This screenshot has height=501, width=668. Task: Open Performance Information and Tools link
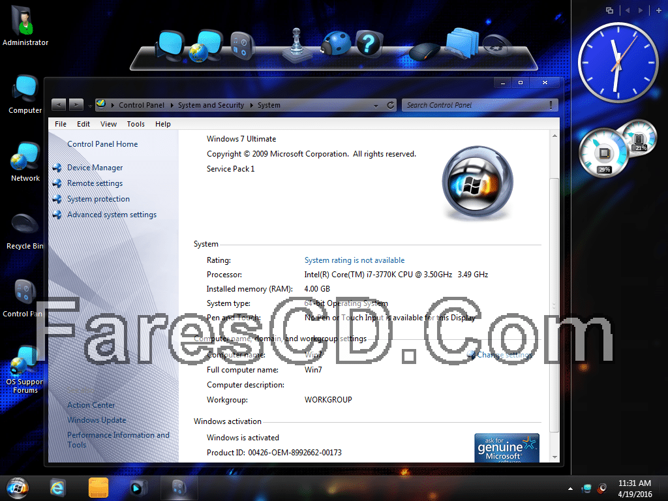tap(118, 440)
